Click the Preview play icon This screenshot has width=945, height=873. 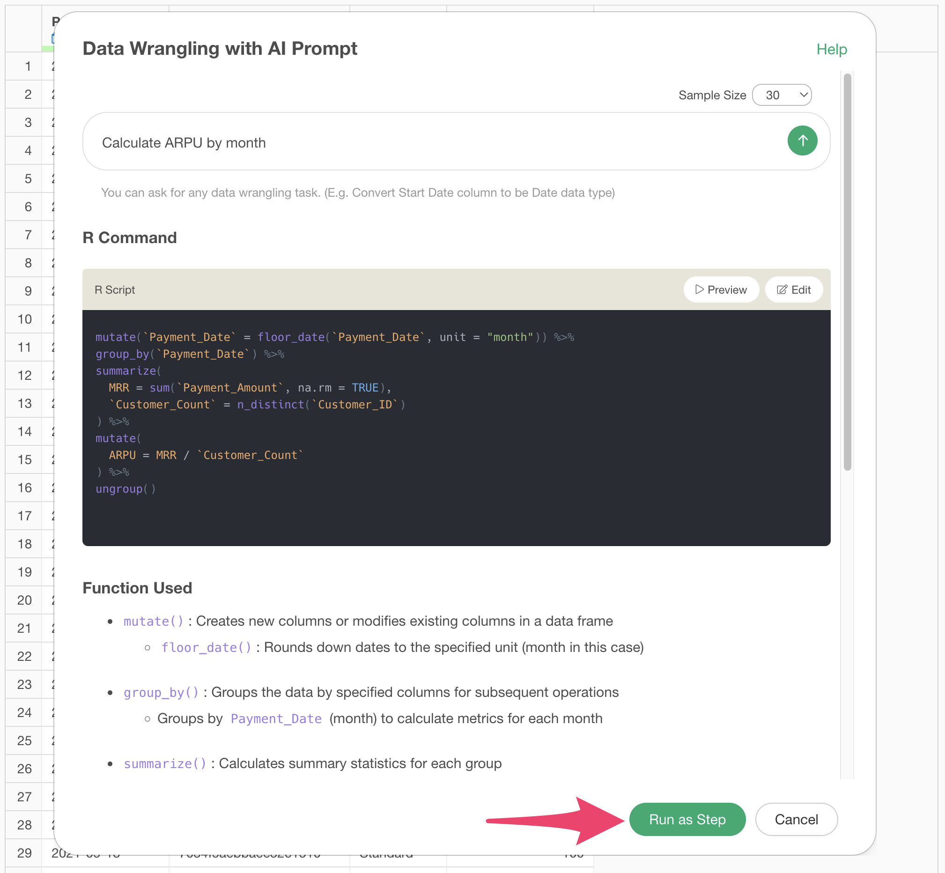click(x=699, y=289)
